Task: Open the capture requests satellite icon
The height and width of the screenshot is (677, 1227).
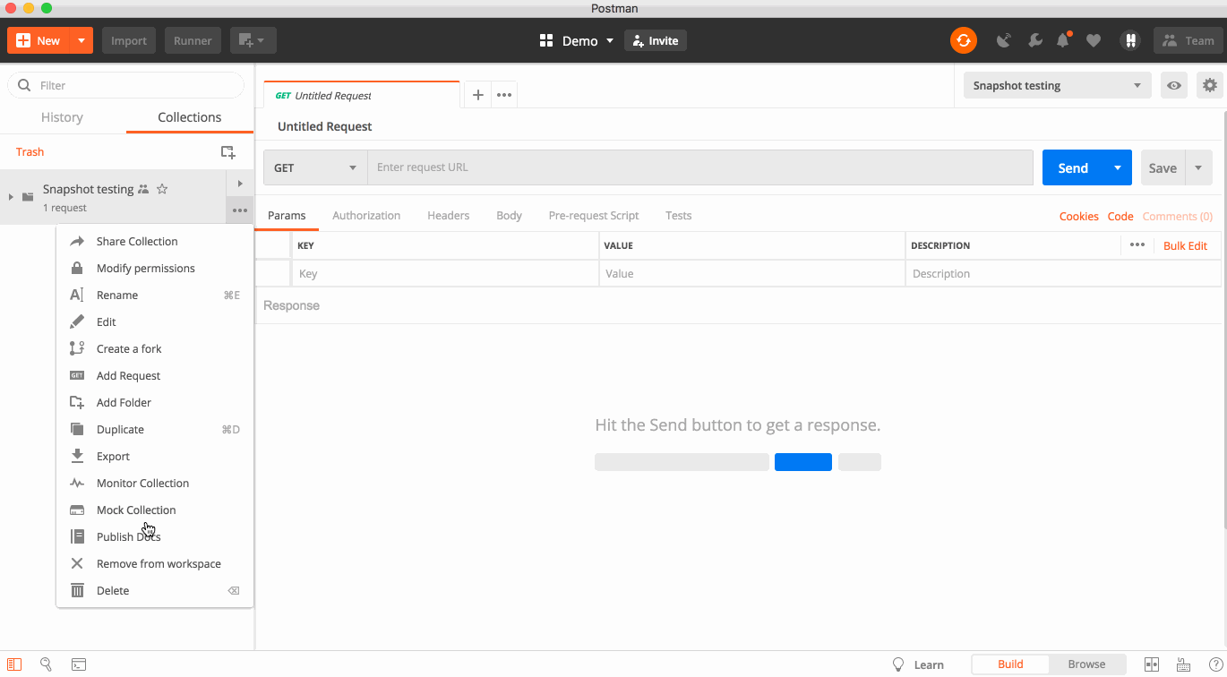Action: pyautogui.click(x=1004, y=40)
